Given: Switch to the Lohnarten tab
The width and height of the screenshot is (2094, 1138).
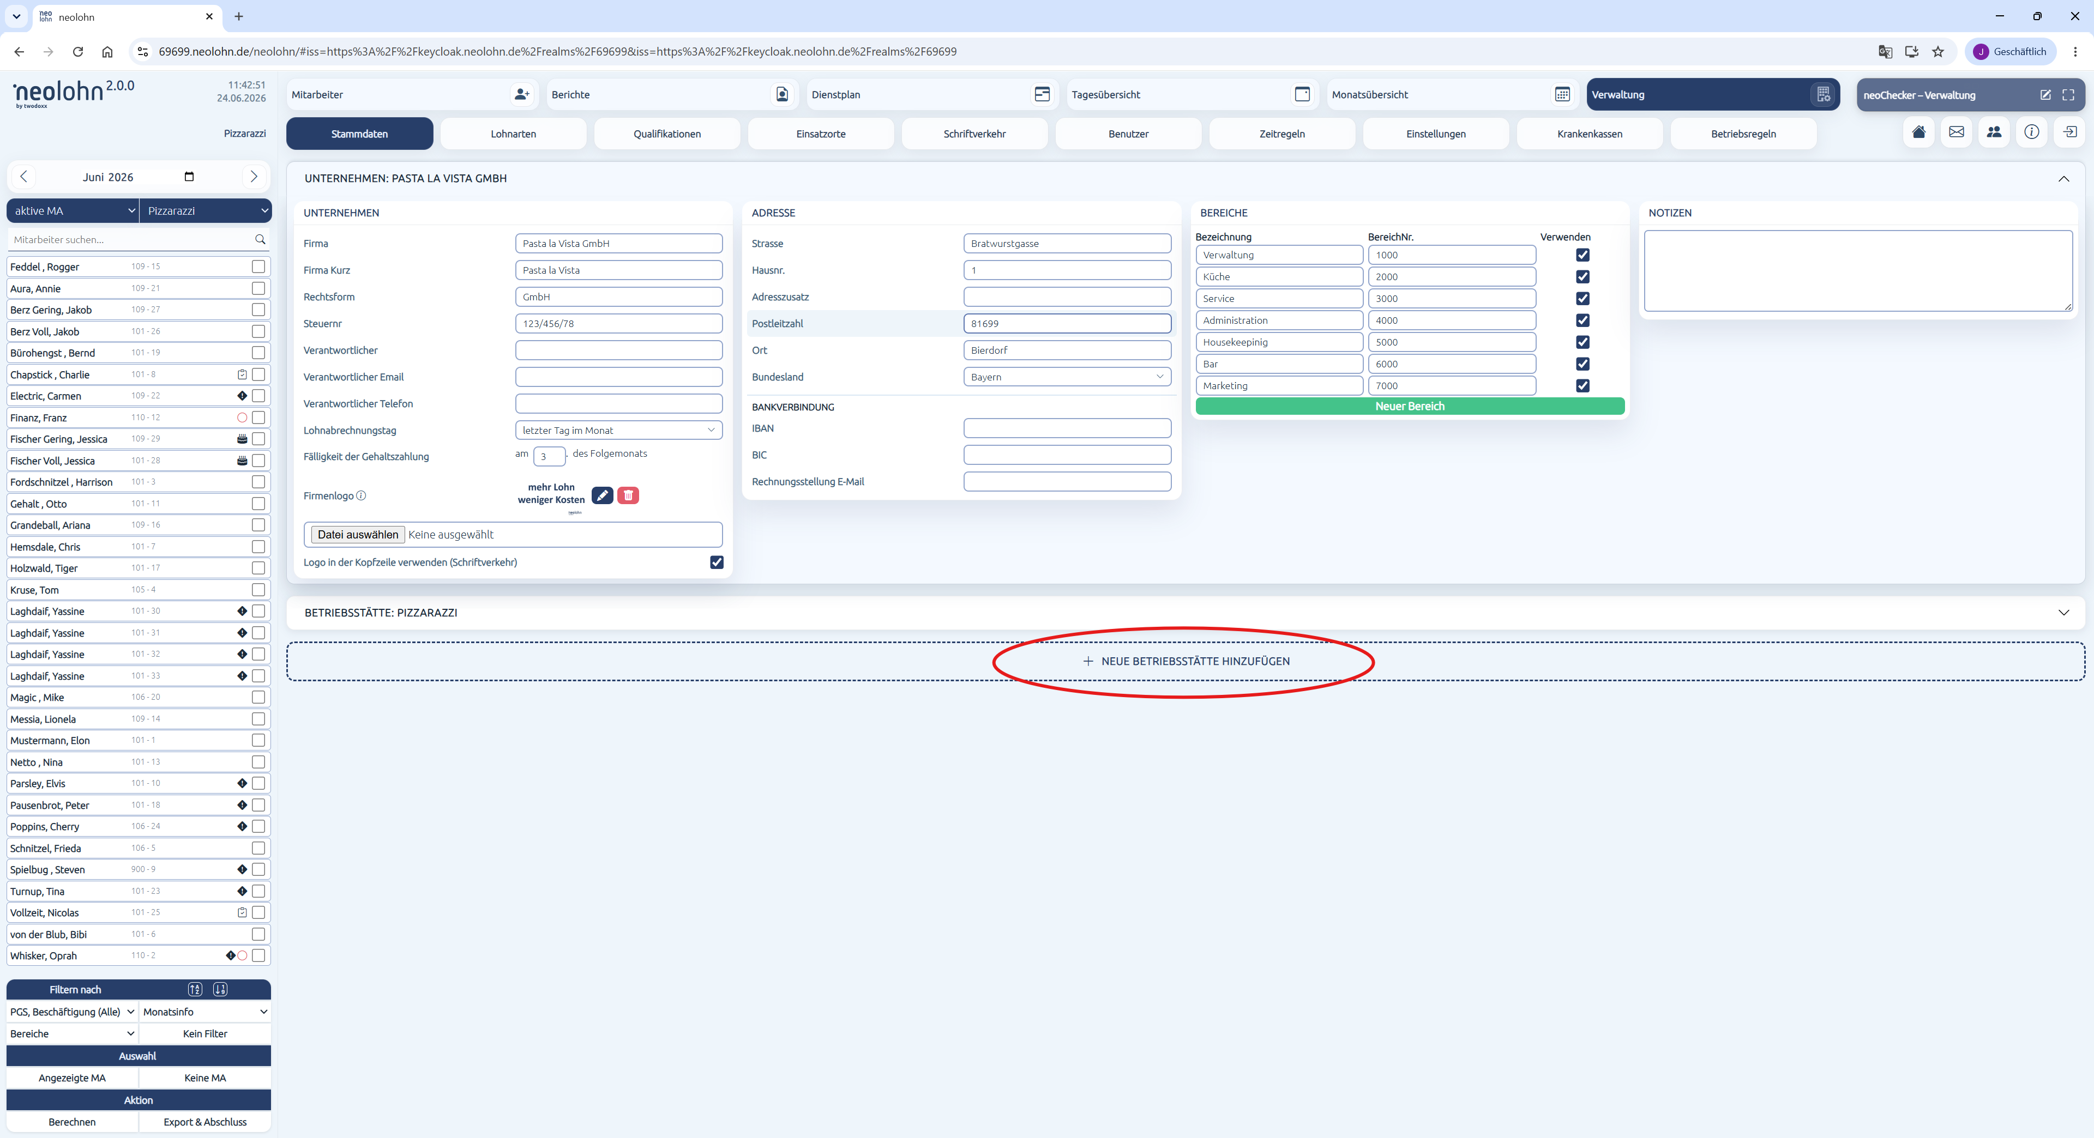Looking at the screenshot, I should (x=513, y=134).
